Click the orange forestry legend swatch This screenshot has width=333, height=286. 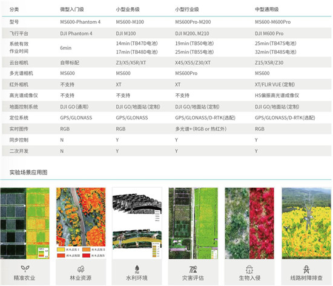click(87, 249)
